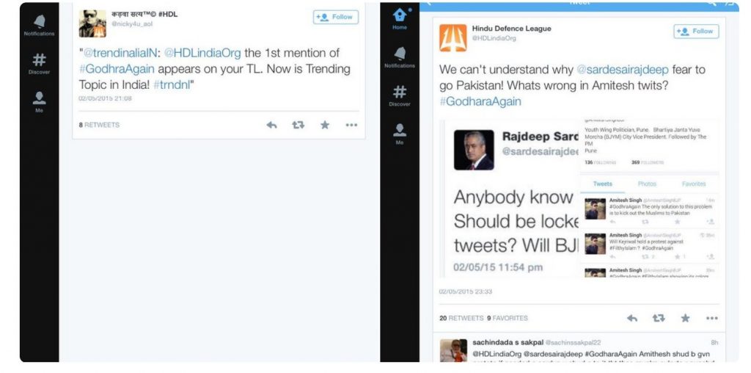
Task: Open more options on nicky4u_aol tweet
Action: (x=351, y=125)
